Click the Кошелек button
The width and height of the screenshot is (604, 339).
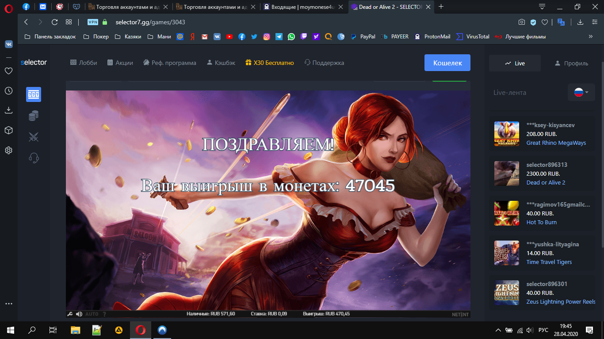447,63
